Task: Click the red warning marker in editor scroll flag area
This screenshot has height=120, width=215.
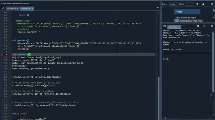Action: pos(157,93)
